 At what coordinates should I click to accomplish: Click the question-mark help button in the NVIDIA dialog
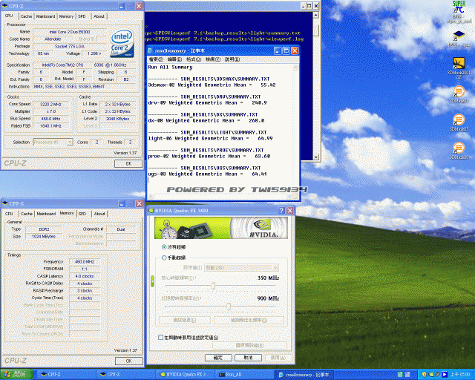click(281, 210)
